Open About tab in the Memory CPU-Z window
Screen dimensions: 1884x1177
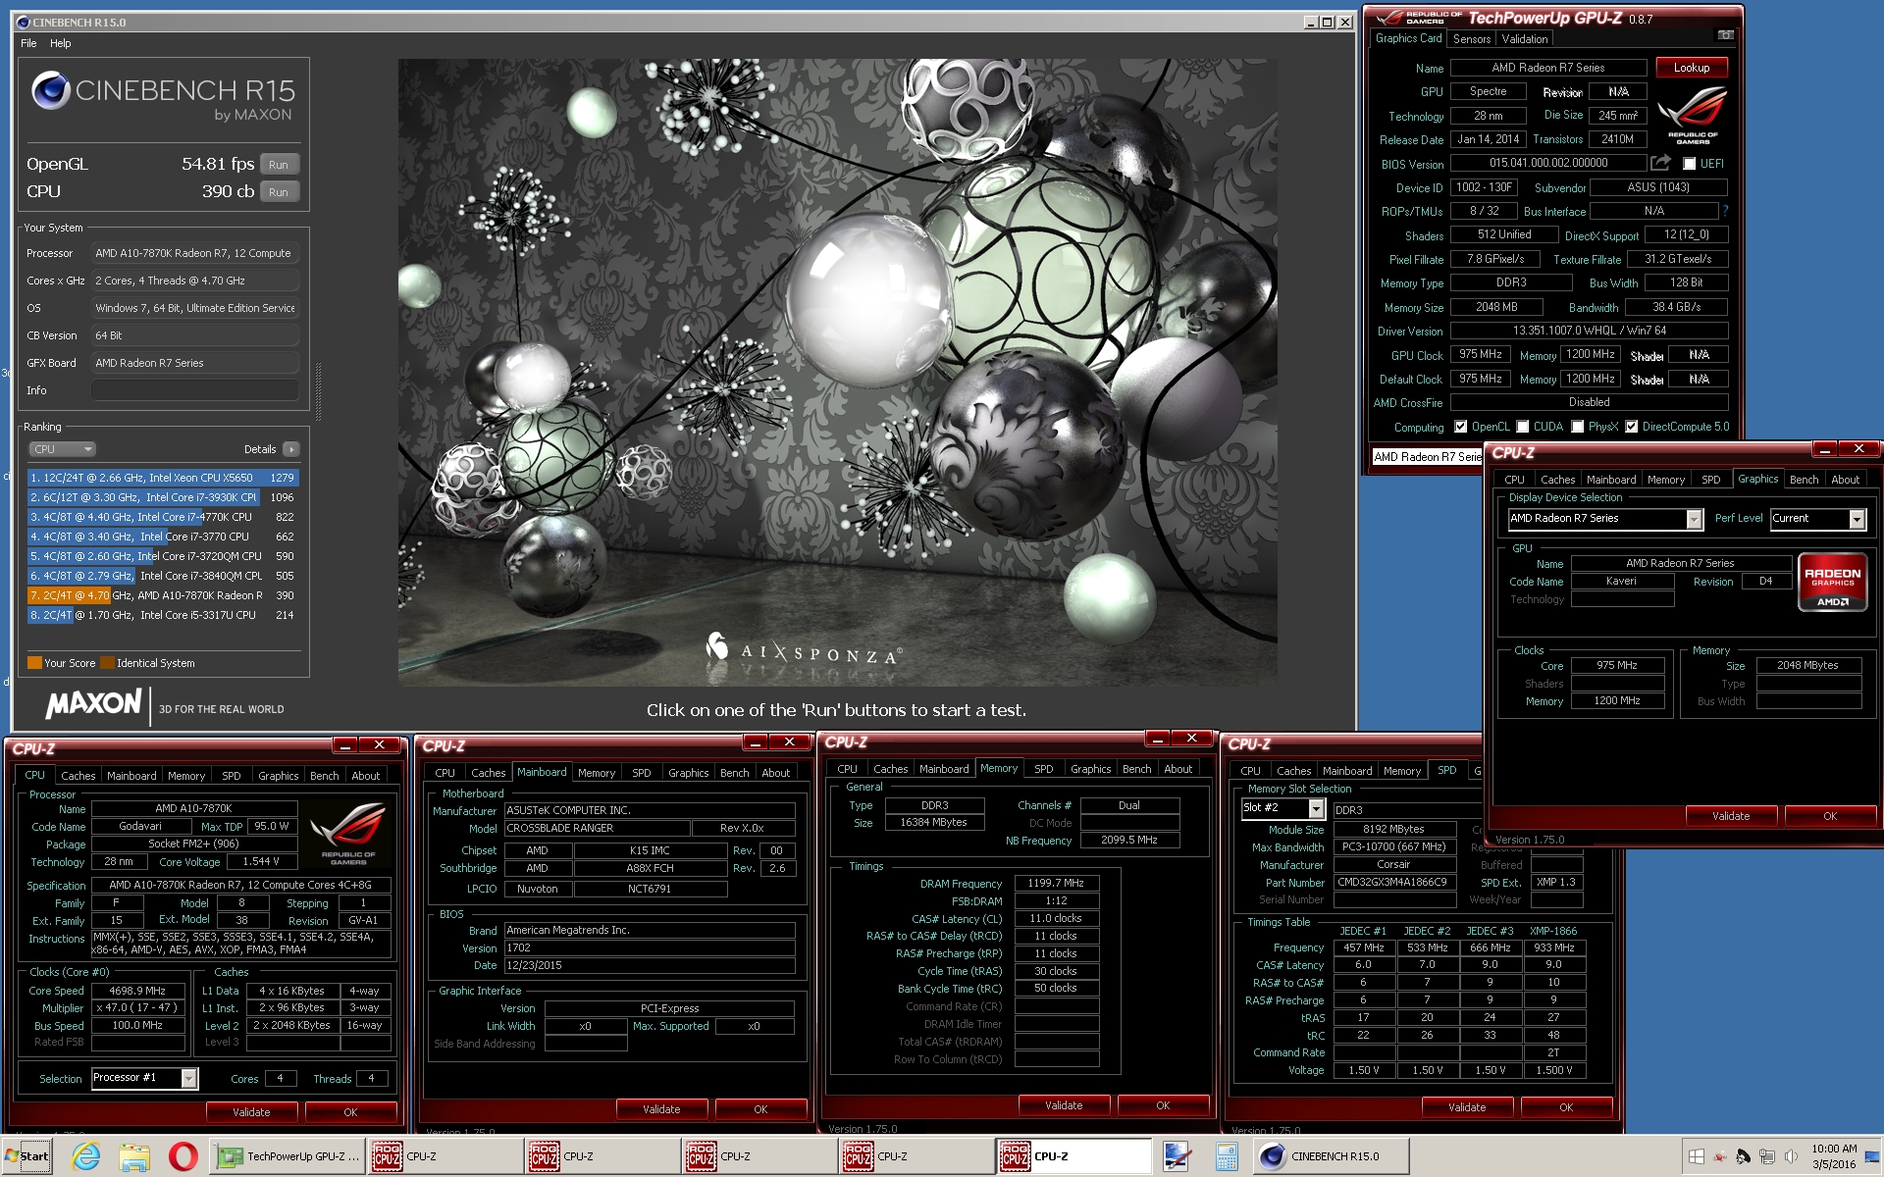point(1178,769)
